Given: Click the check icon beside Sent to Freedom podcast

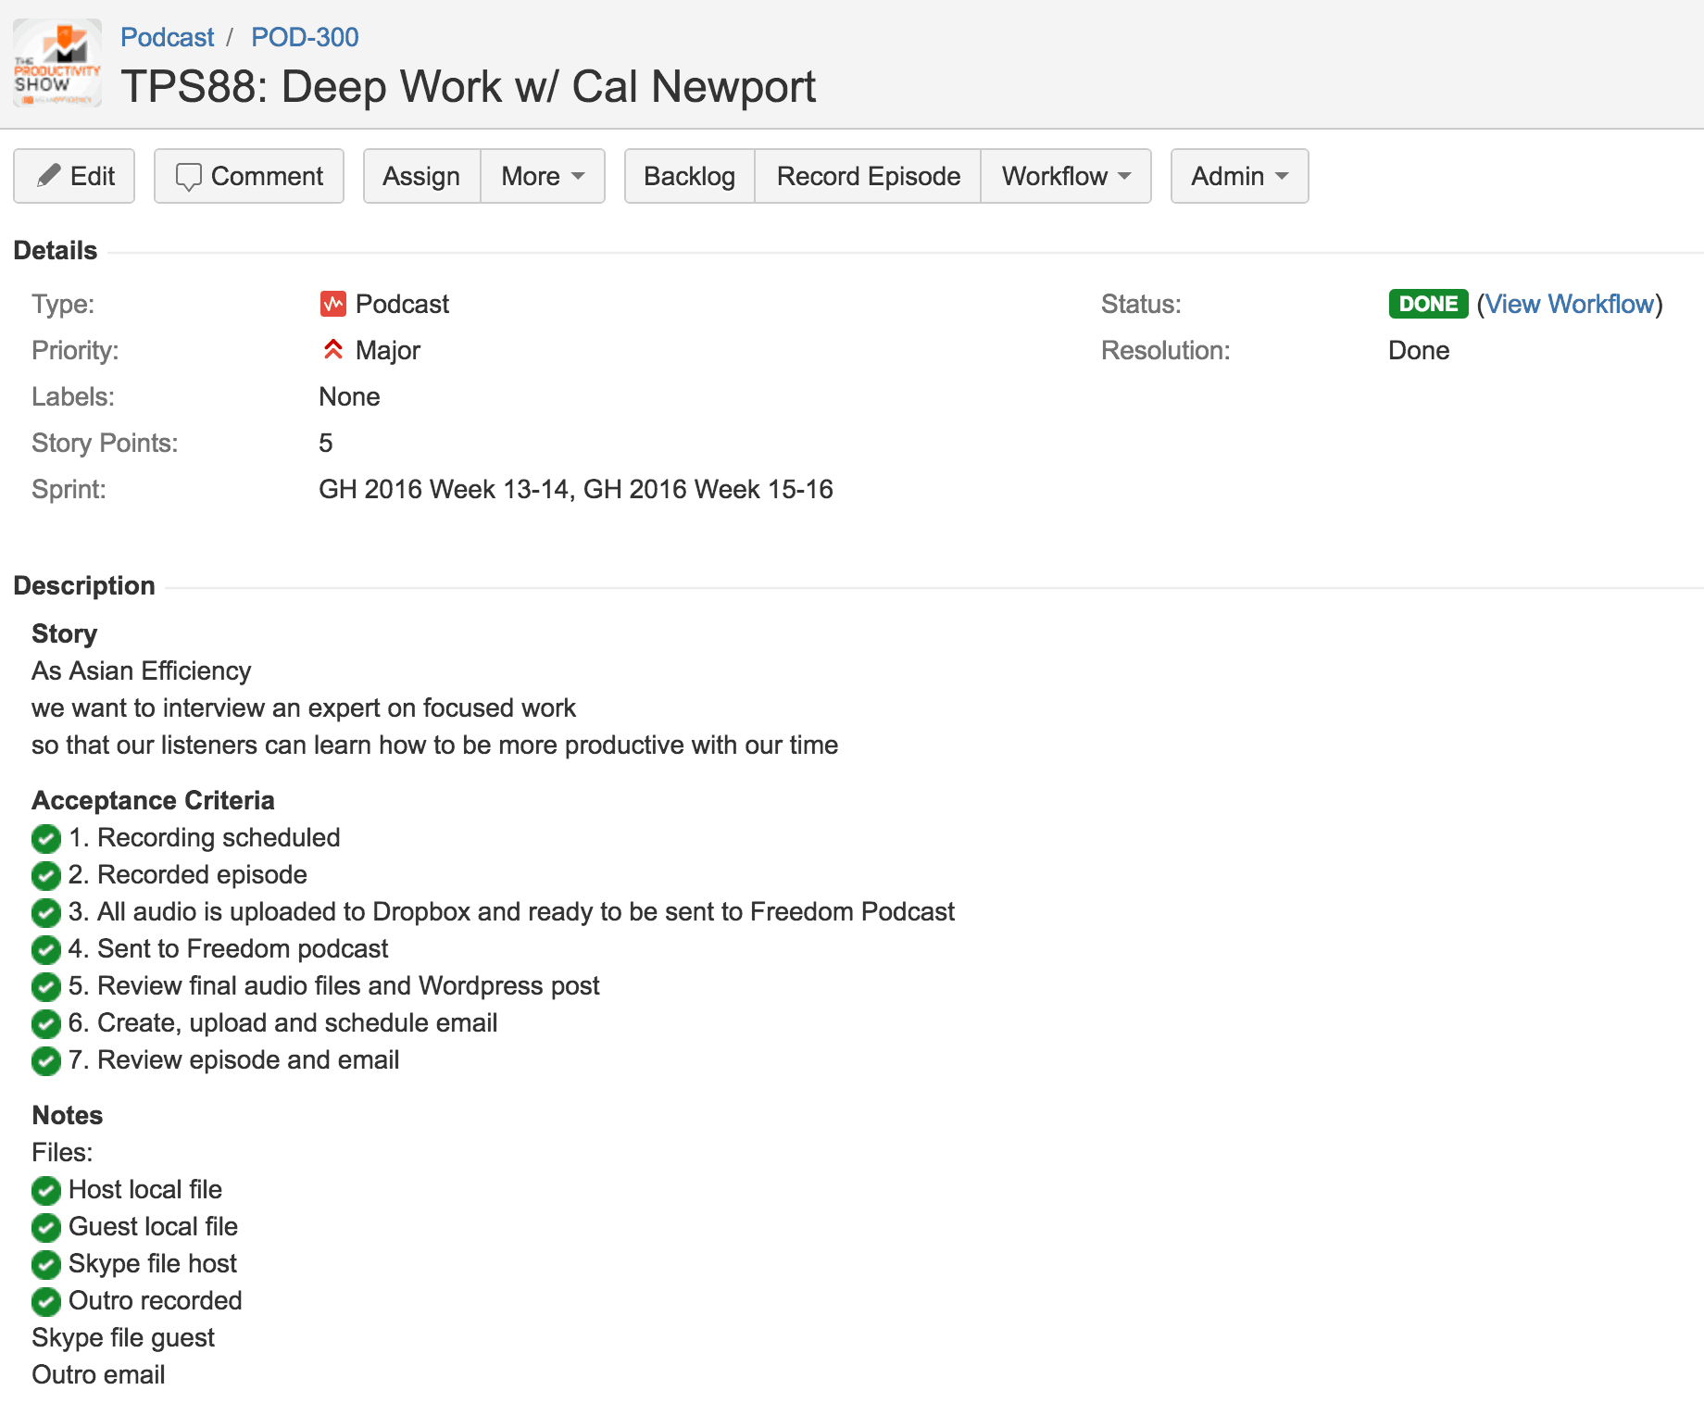Looking at the screenshot, I should [x=46, y=949].
